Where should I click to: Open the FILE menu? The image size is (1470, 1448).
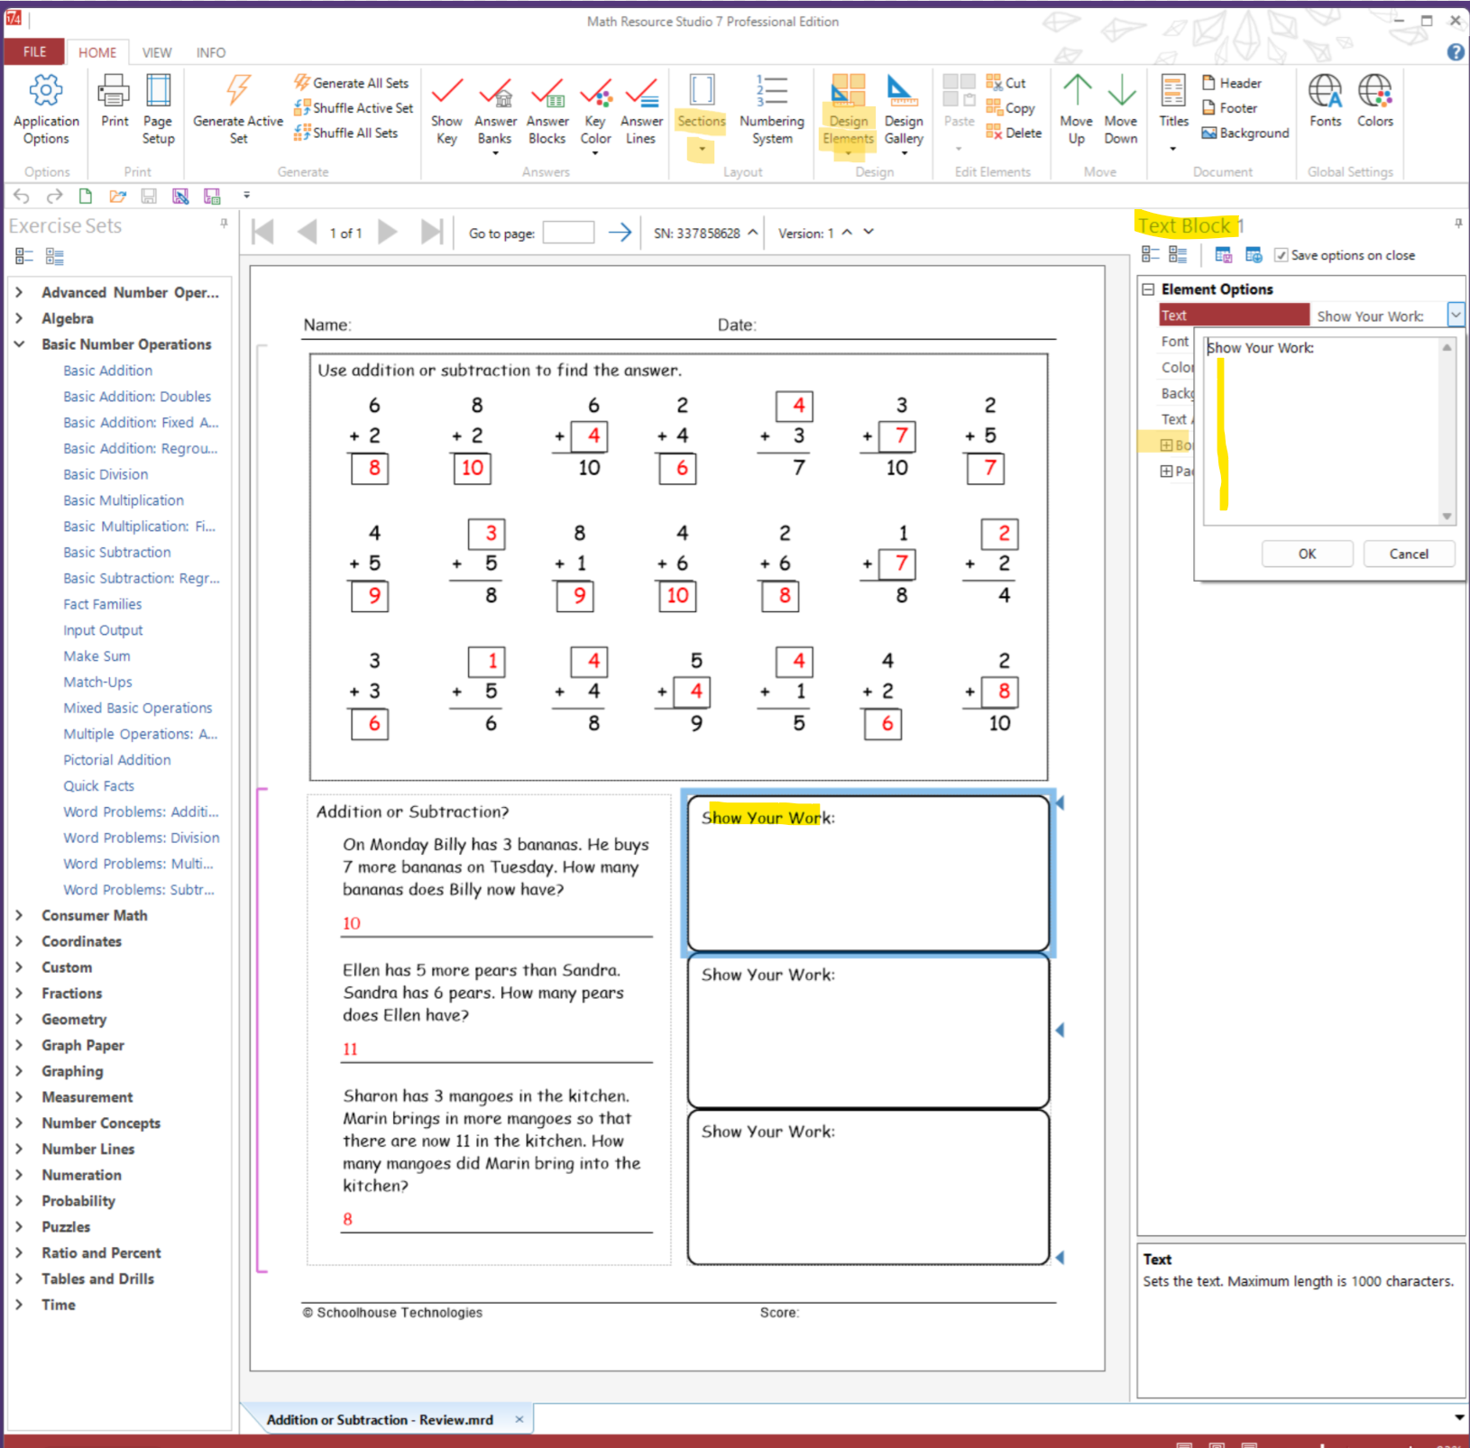34,52
